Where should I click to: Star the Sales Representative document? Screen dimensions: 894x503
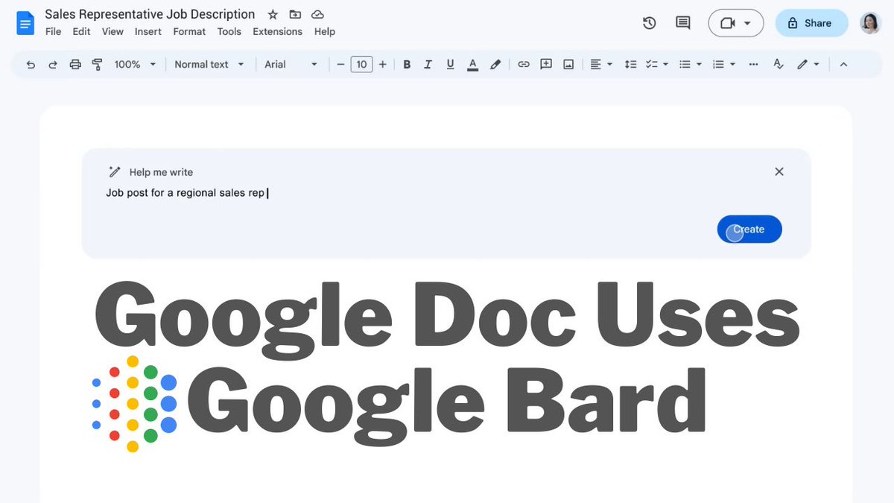click(x=273, y=14)
